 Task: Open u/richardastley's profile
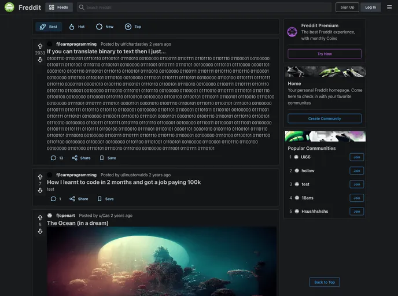pyautogui.click(x=134, y=44)
